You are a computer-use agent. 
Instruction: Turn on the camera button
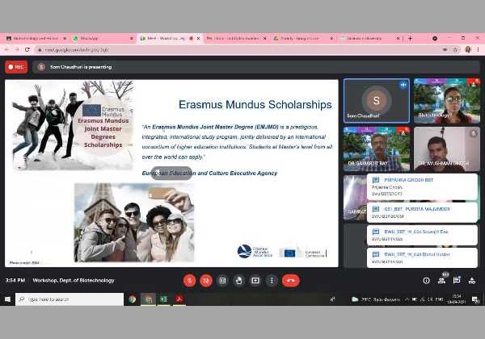click(x=206, y=280)
